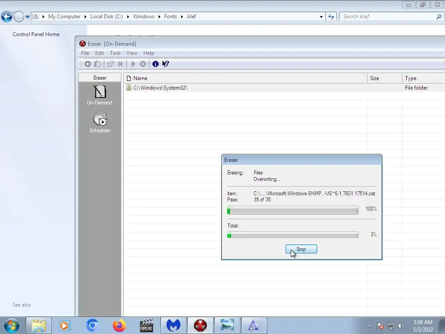The width and height of the screenshot is (445, 334).
Task: Sort by the Name column header
Action: coord(246,78)
